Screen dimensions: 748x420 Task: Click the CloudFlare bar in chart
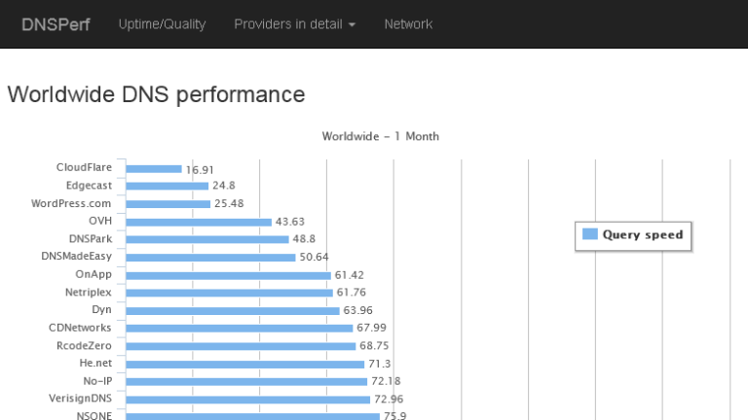pyautogui.click(x=154, y=169)
